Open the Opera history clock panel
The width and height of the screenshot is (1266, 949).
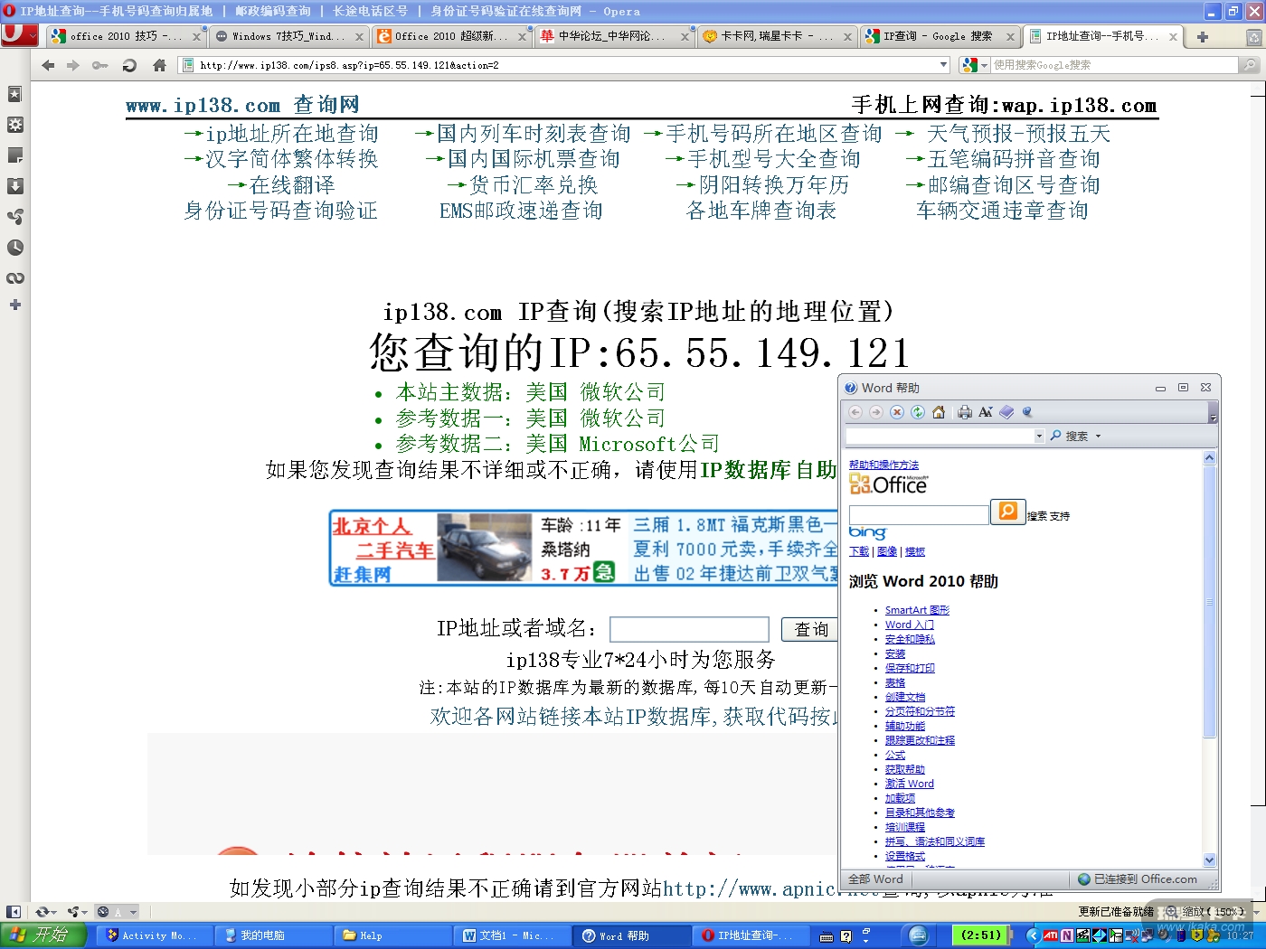[14, 248]
